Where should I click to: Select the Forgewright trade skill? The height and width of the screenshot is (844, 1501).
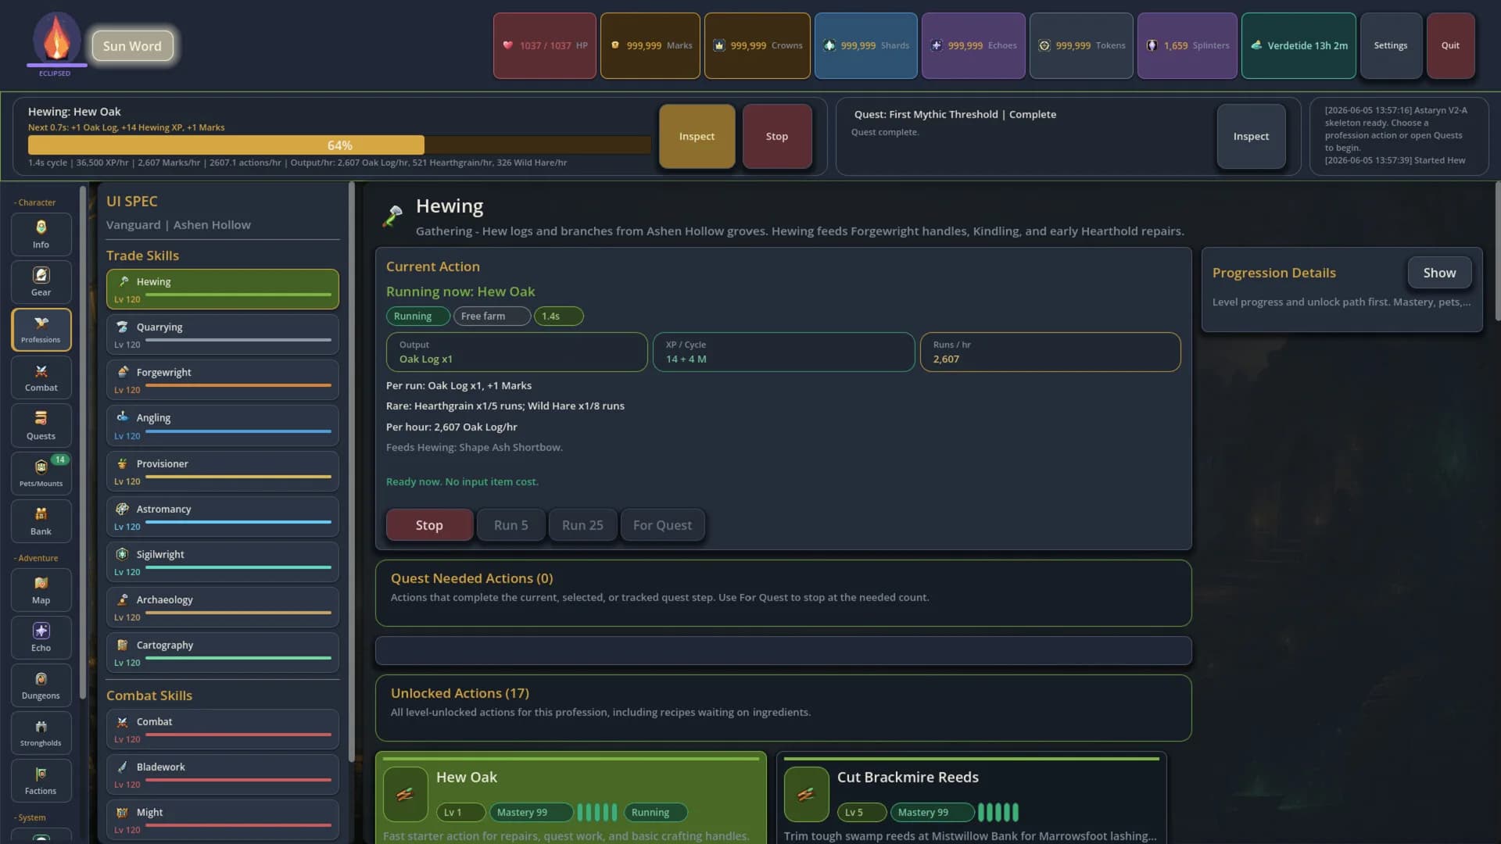pos(223,380)
